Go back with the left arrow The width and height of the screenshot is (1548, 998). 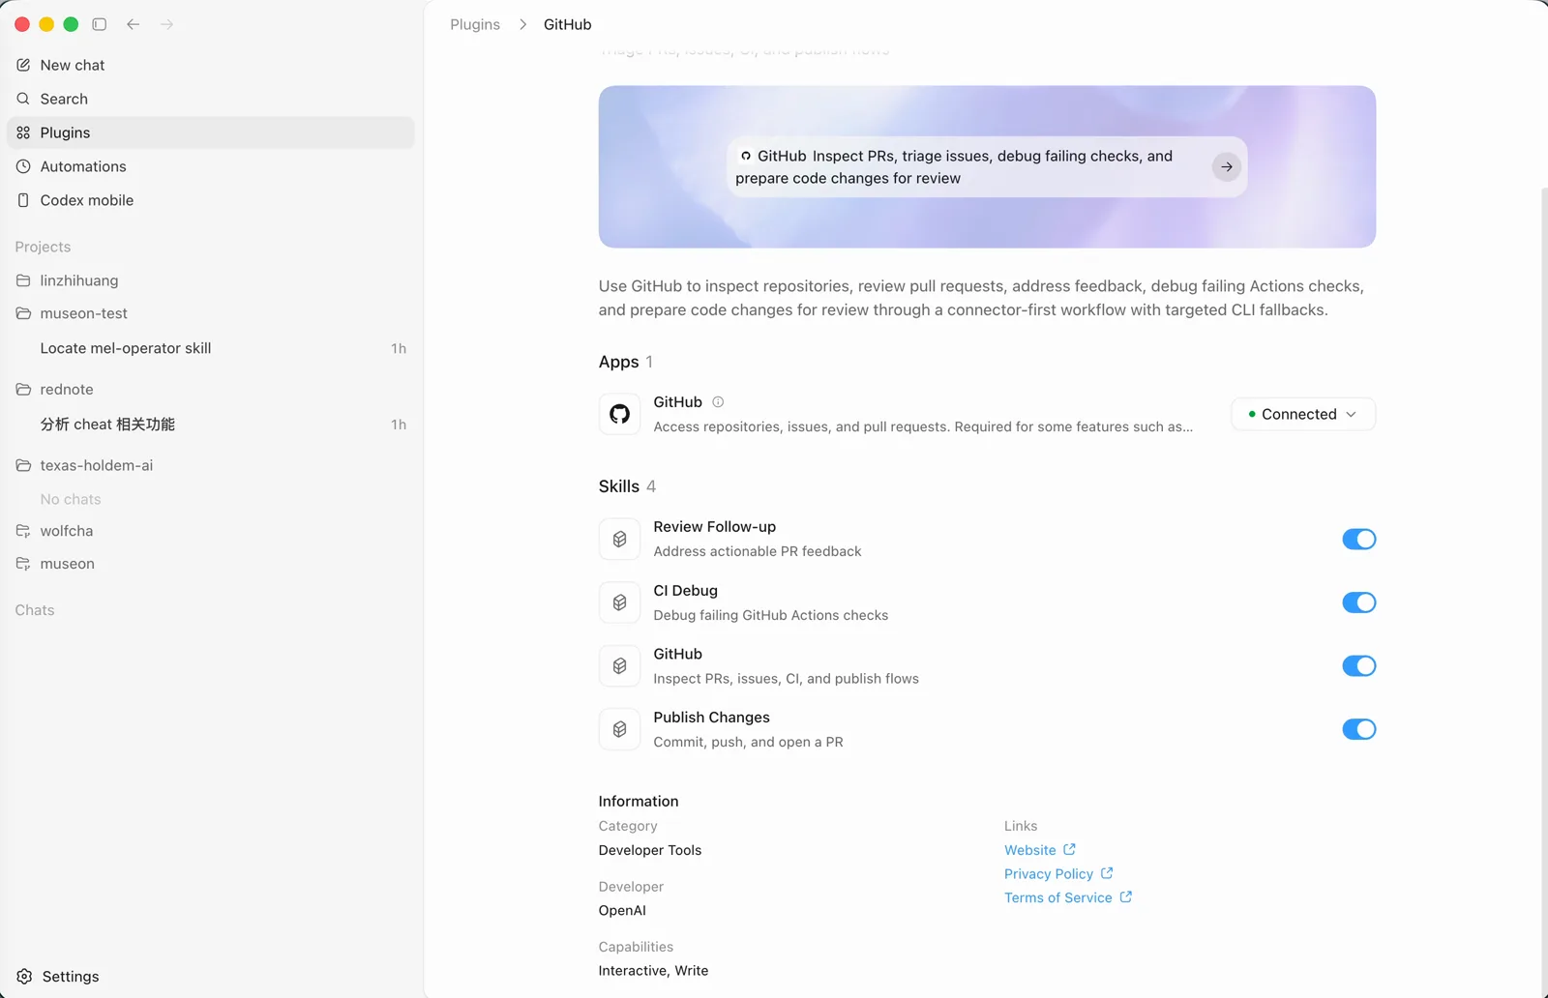tap(133, 24)
